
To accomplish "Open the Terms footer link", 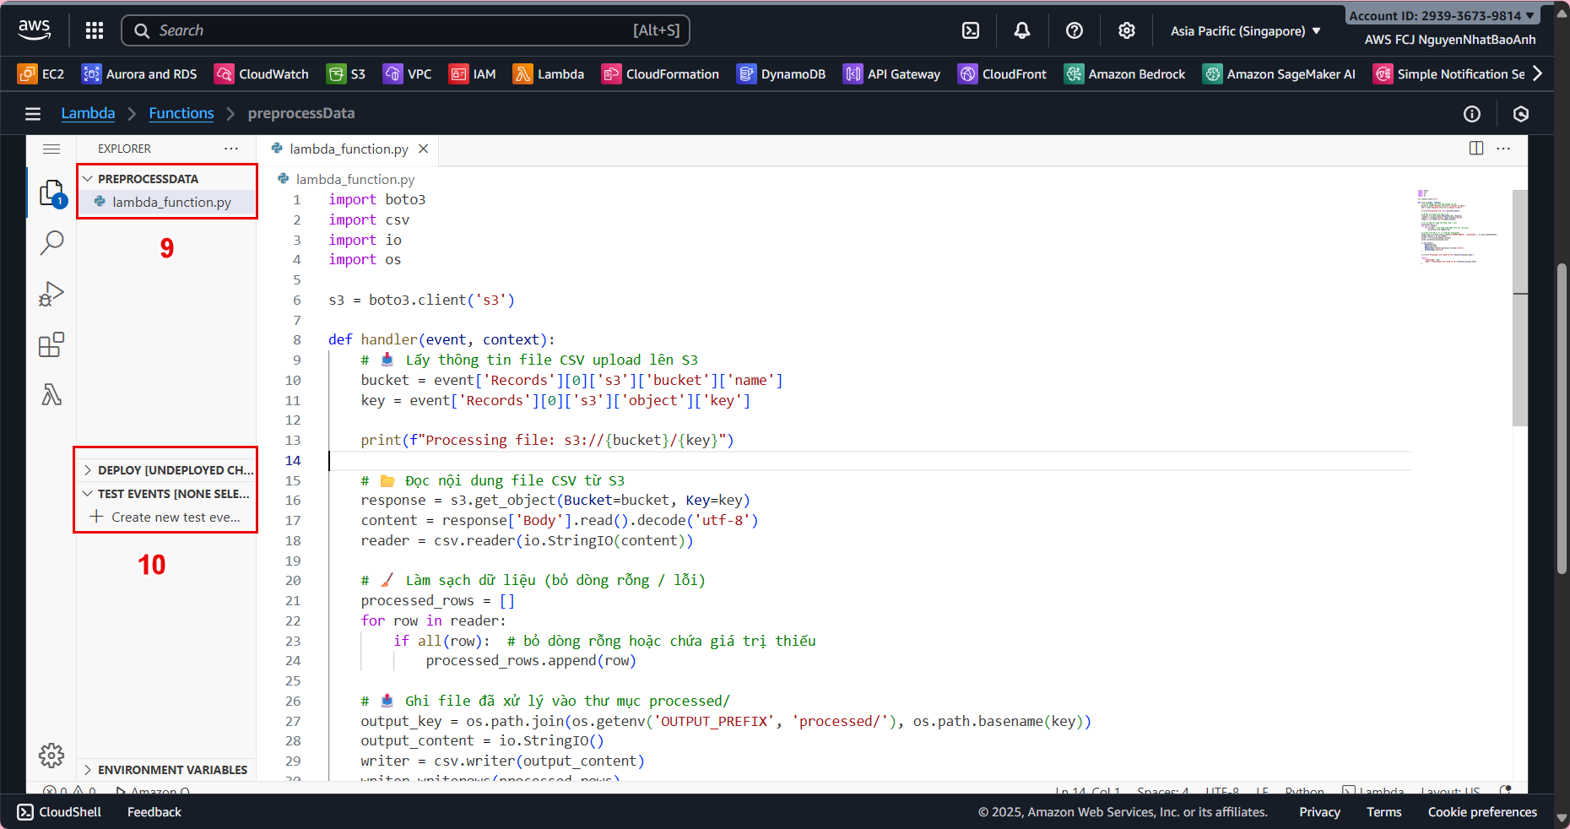I will pos(1384,812).
